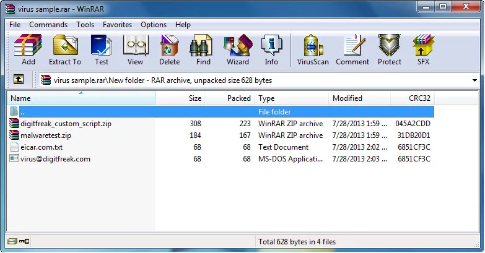The width and height of the screenshot is (485, 253).
Task: Go up one level with arrow icon
Action: coord(19,80)
